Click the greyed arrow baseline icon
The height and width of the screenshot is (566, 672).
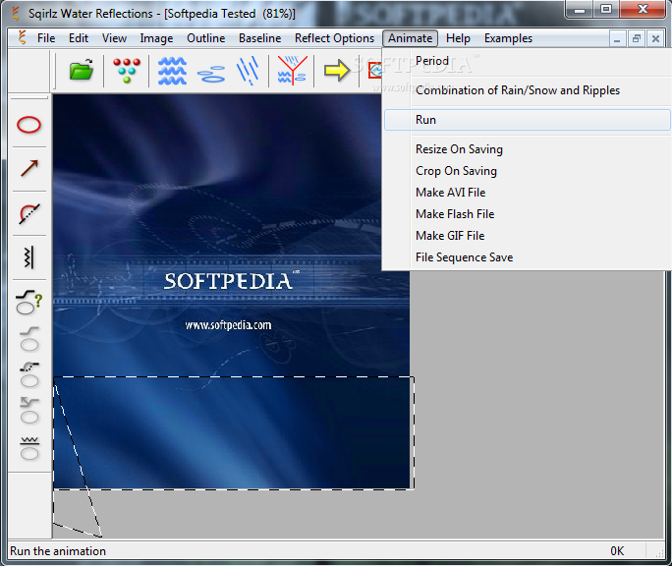click(29, 411)
